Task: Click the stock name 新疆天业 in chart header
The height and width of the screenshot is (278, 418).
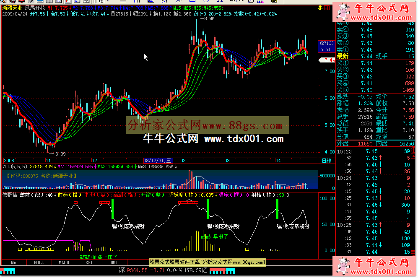Action: click(12, 8)
